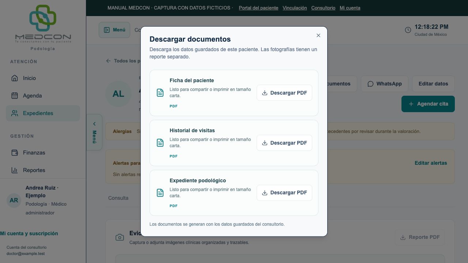Open WhatsApp for this patient

tap(385, 84)
